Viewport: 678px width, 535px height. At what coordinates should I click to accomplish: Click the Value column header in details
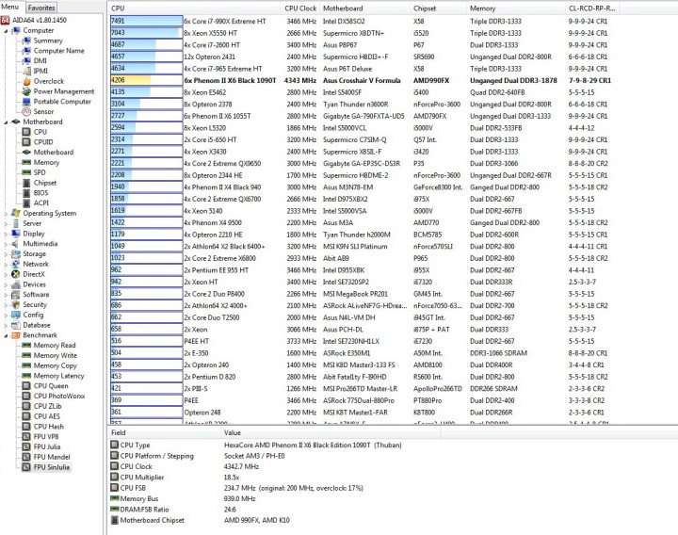pos(331,432)
